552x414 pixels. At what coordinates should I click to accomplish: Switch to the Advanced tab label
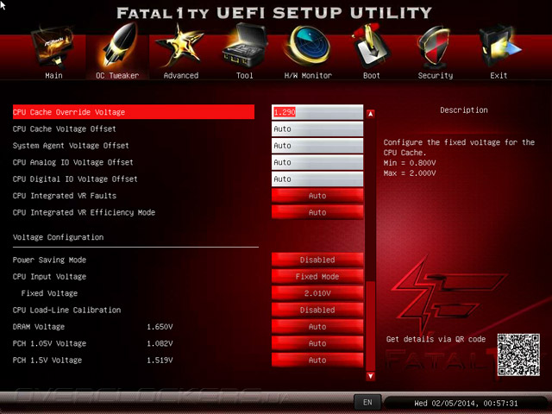tap(181, 75)
